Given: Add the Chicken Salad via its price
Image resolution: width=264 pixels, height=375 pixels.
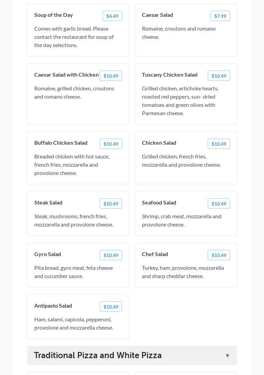Looking at the screenshot, I should pyautogui.click(x=219, y=144).
